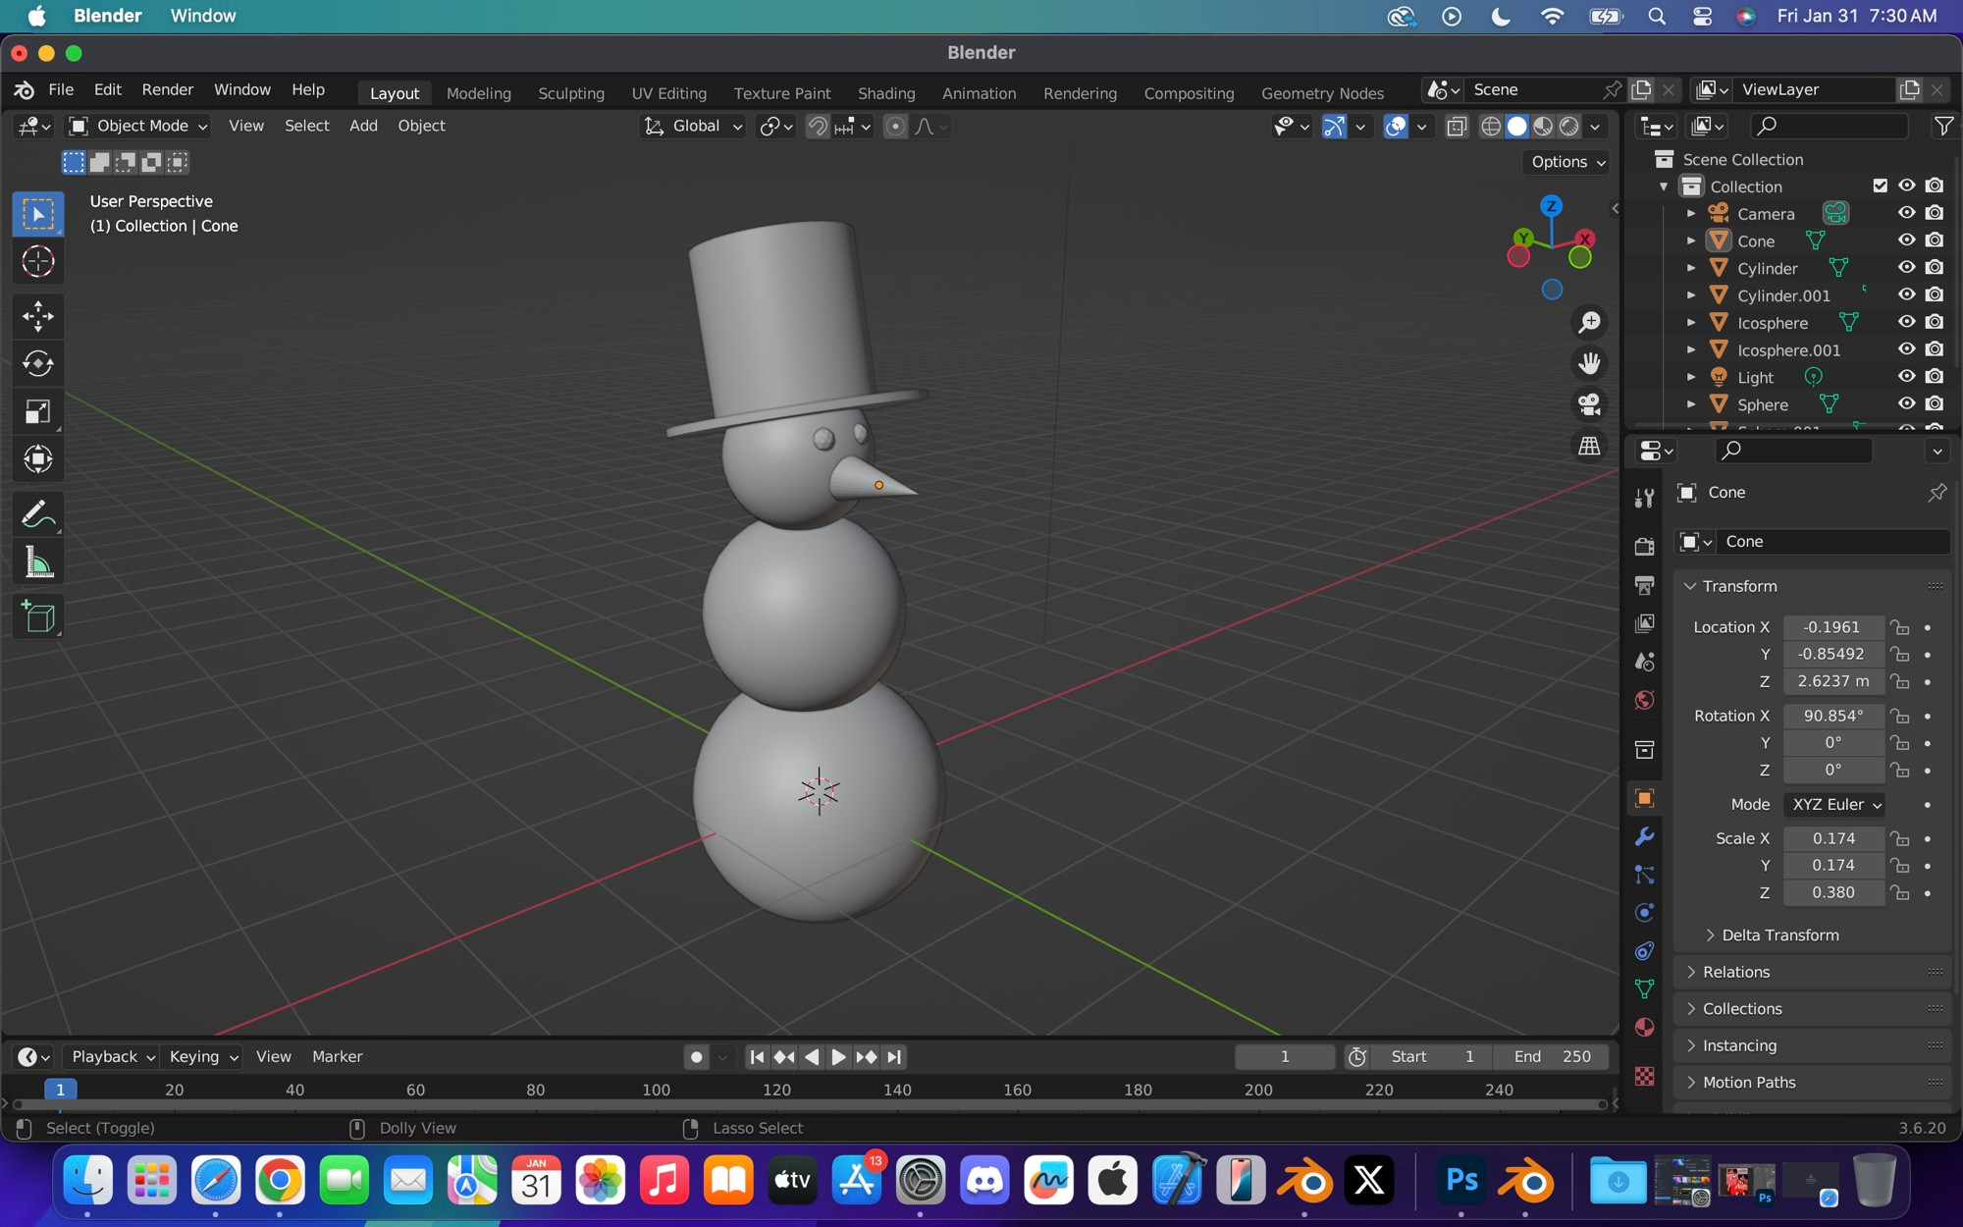Toggle viewport overlays button
The height and width of the screenshot is (1227, 1963).
[x=1396, y=126]
